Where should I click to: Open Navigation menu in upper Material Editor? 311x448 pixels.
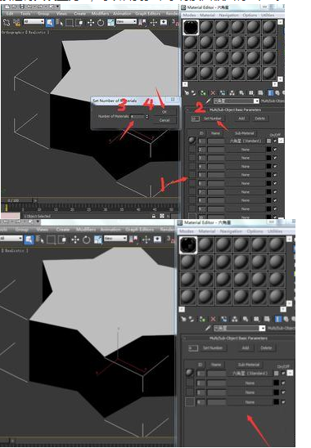click(228, 16)
